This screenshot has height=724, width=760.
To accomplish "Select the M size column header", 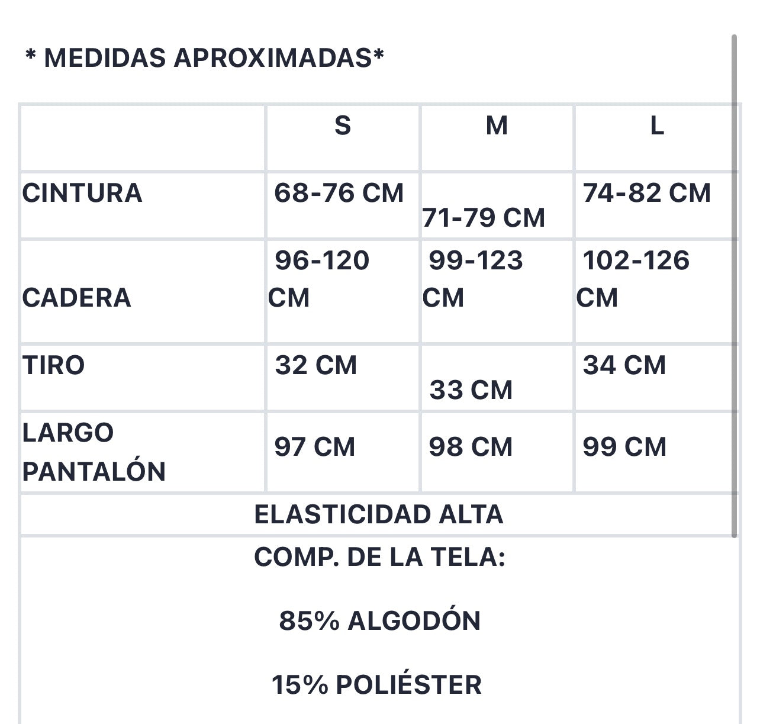I will tap(497, 126).
